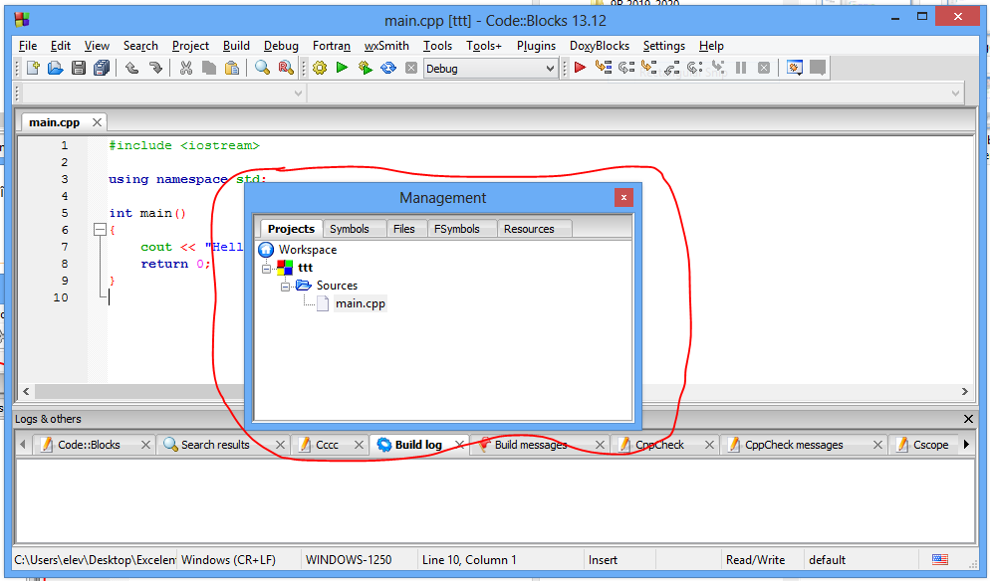Screen dimensions: 990x581
Task: Click the Build gear icon
Action: click(x=320, y=68)
